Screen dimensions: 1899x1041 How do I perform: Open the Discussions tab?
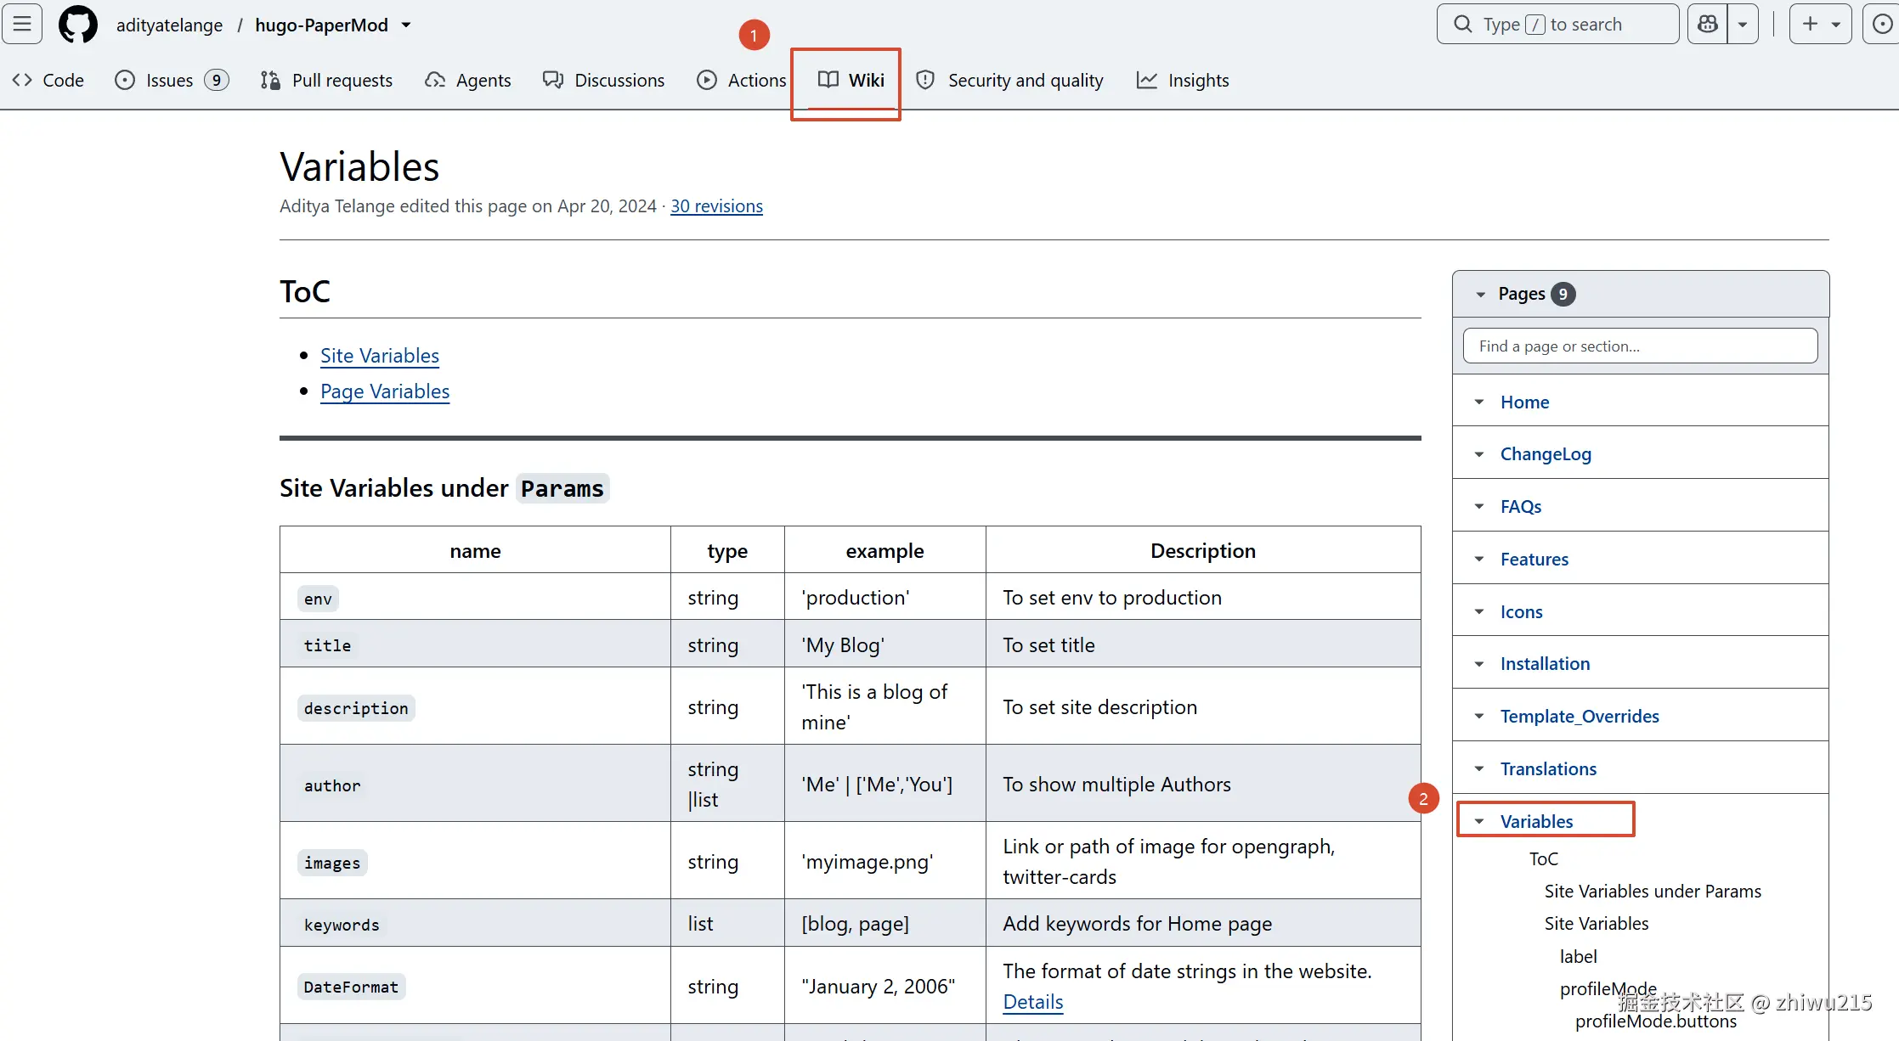pyautogui.click(x=603, y=80)
